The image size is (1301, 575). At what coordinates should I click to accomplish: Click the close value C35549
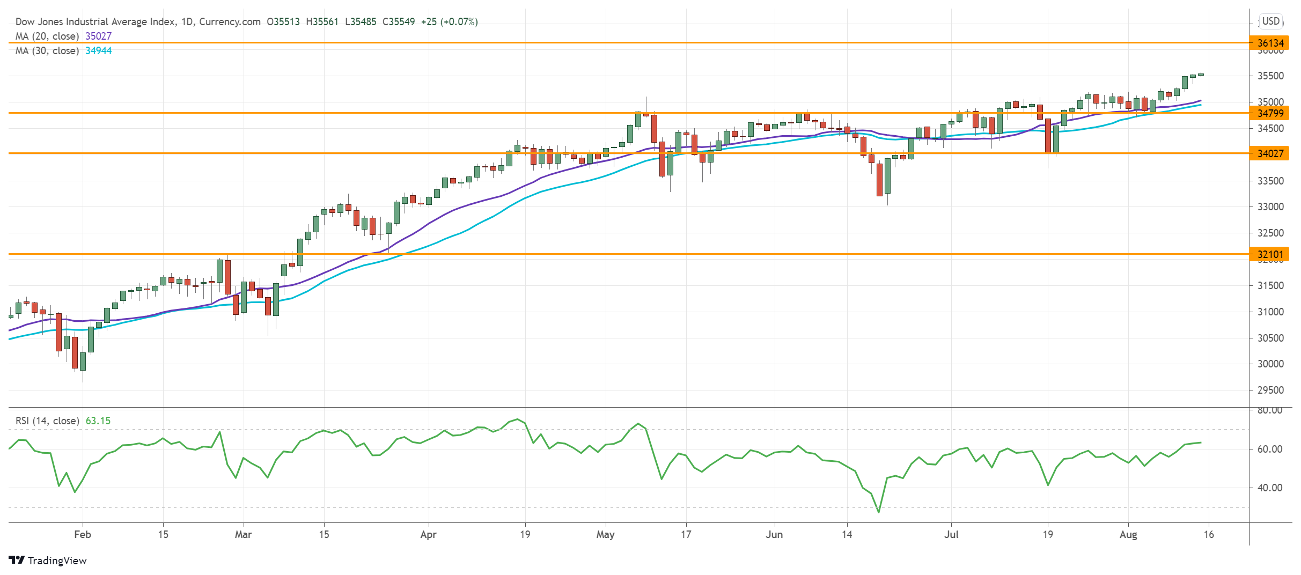(399, 21)
